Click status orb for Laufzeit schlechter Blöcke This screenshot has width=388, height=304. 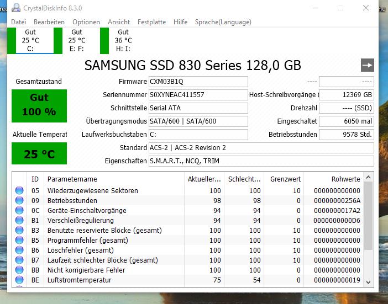pyautogui.click(x=19, y=260)
